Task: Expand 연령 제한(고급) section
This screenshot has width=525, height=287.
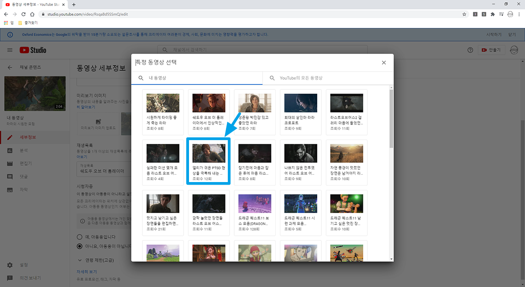Action: [x=96, y=260]
